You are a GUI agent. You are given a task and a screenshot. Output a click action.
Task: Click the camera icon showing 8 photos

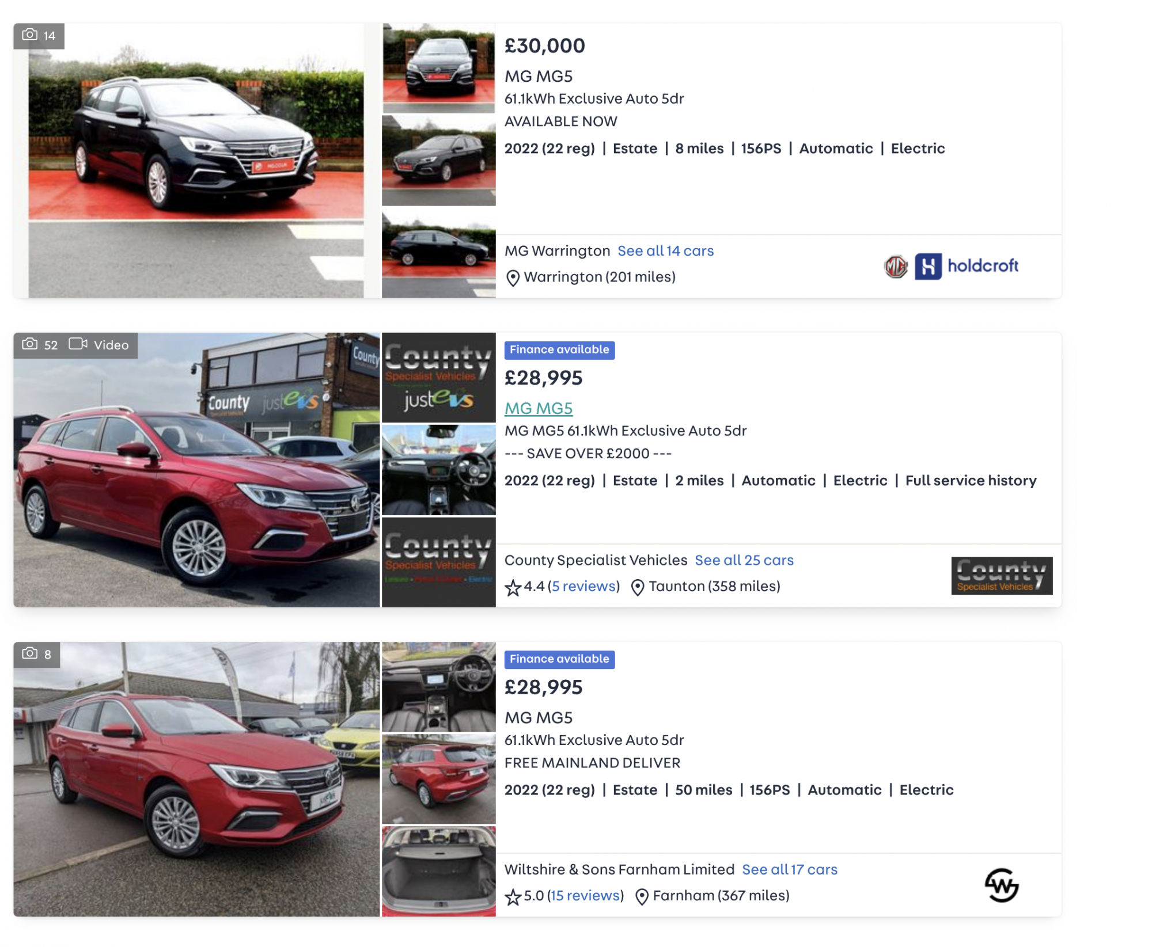click(x=29, y=653)
